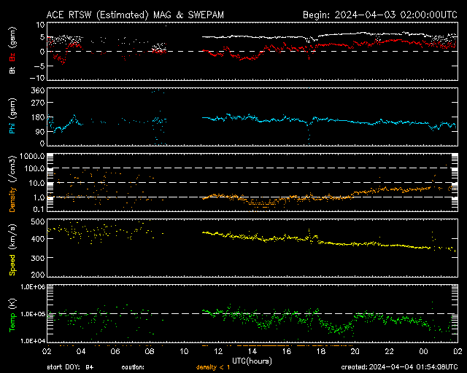Click the 'Phi (gsm)' axis label
This screenshot has width=467, height=373.
point(12,116)
